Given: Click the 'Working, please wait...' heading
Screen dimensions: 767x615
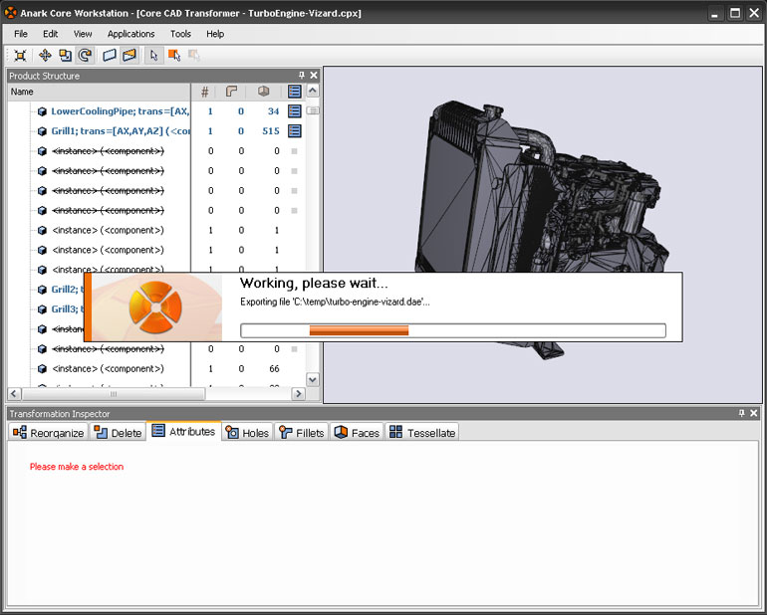Looking at the screenshot, I should 314,283.
